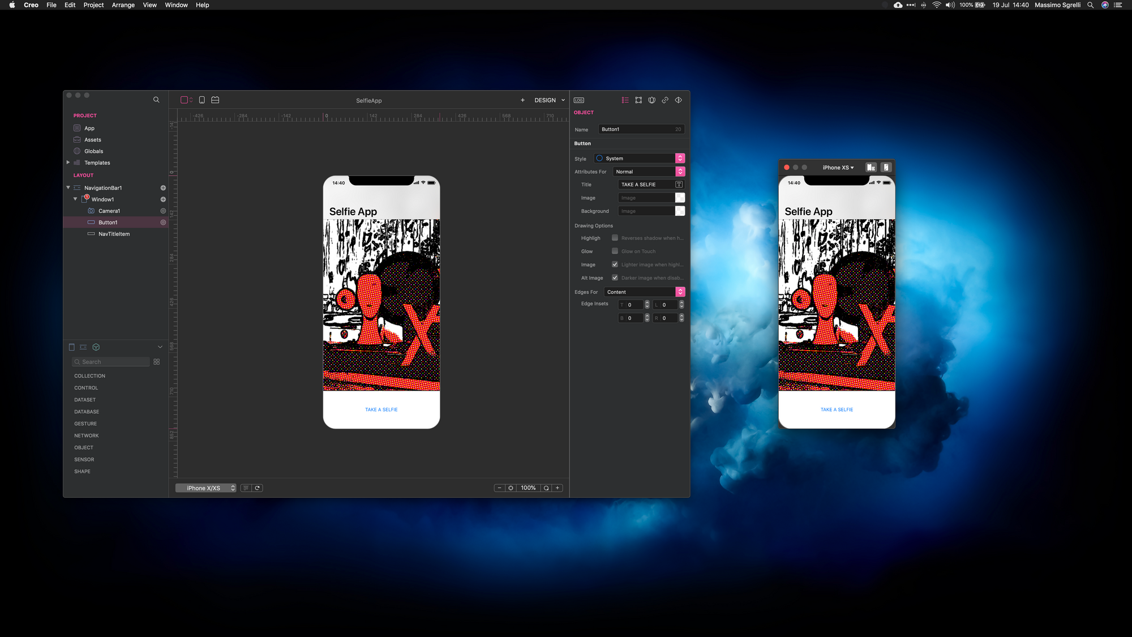Open the iPhone X/XS device dropdown
This screenshot has width=1132, height=637.
205,488
